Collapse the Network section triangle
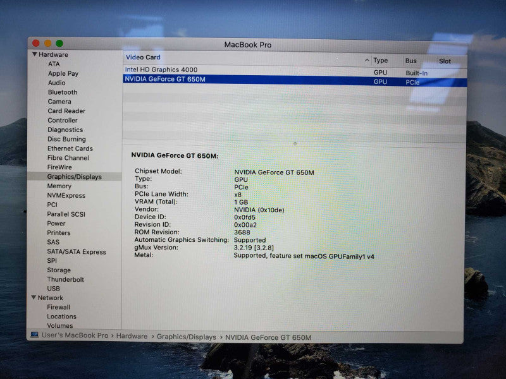506x379 pixels. click(34, 298)
